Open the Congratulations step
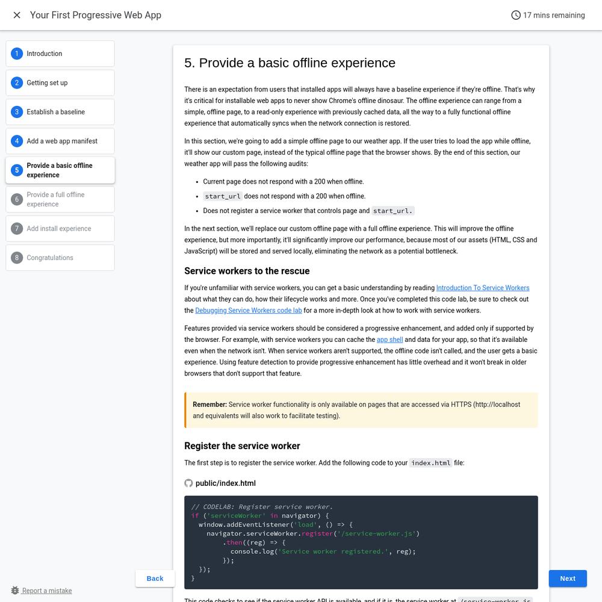This screenshot has width=602, height=602. 60,258
